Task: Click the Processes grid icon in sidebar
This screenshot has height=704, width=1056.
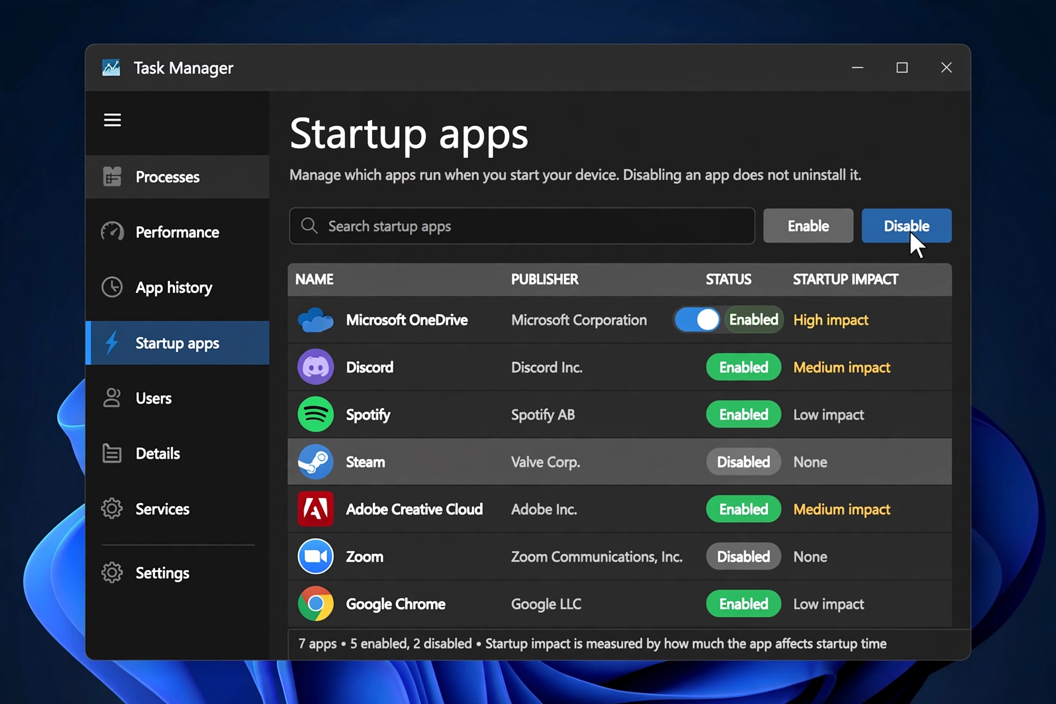Action: [x=112, y=177]
